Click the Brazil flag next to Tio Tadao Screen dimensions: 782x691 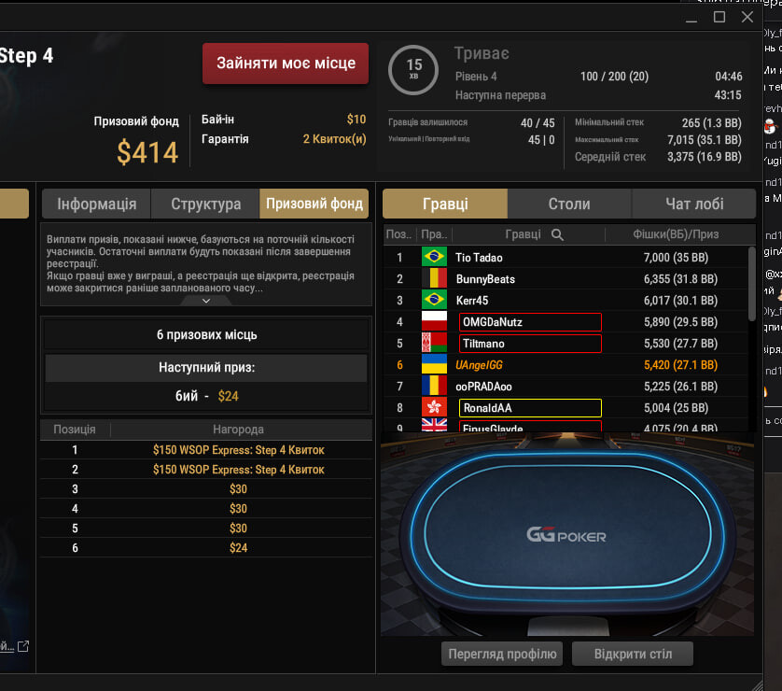coord(434,257)
